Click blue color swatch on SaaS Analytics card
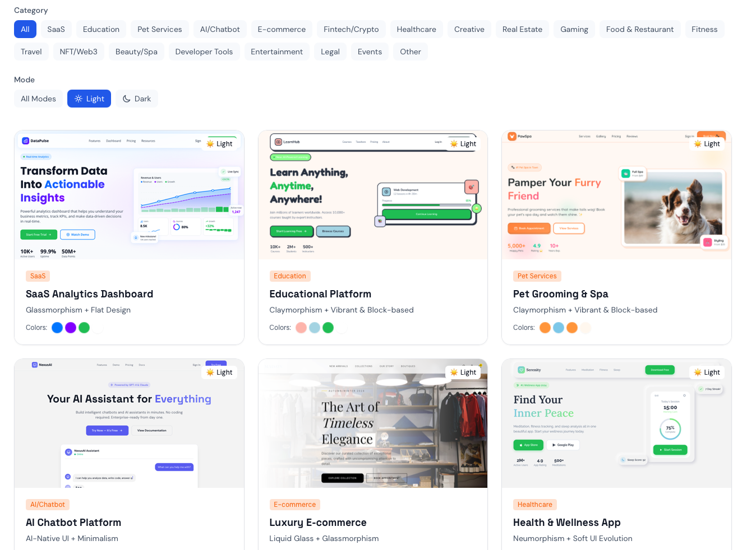 pos(57,328)
